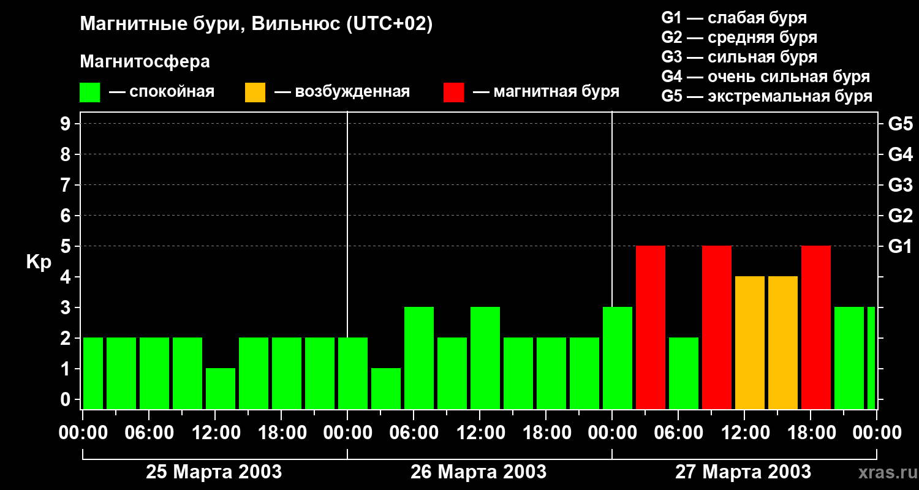Click 'G2 — средняя буря' legend line
Viewport: 919px width, 490px height.
739,37
